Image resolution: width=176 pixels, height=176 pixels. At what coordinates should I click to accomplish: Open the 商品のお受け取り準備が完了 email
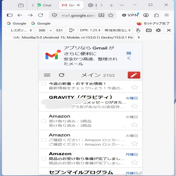pos(90,158)
